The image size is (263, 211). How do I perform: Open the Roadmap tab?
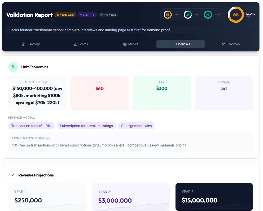pos(231,44)
